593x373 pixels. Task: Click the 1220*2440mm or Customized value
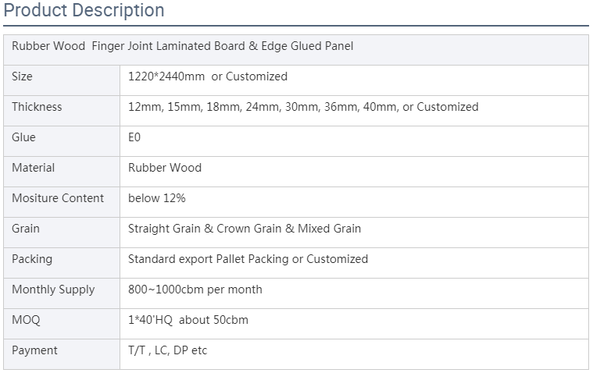tap(208, 76)
